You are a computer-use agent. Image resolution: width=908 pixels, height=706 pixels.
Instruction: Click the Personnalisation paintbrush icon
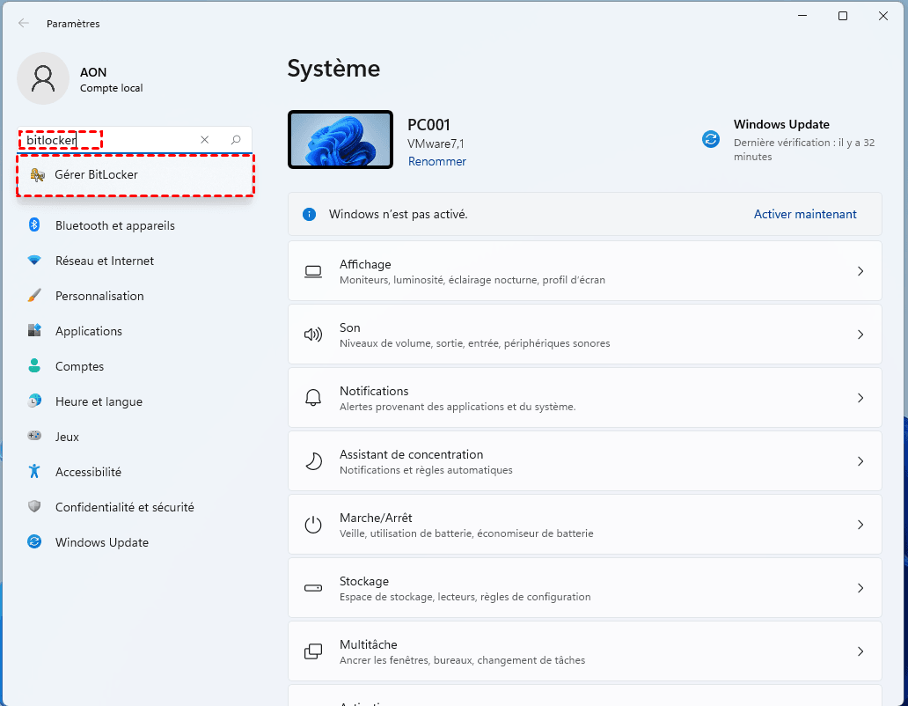click(x=34, y=296)
